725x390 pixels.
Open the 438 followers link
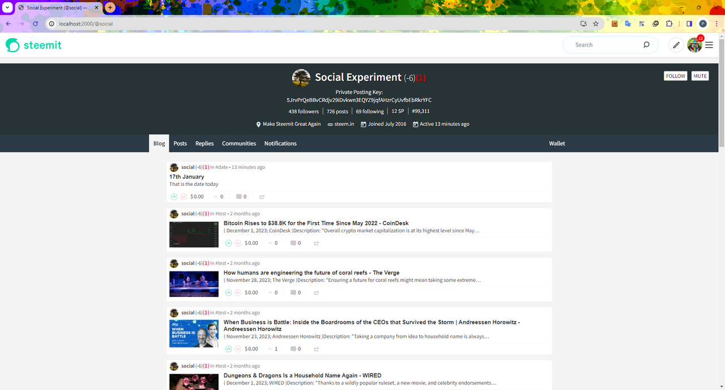point(304,111)
